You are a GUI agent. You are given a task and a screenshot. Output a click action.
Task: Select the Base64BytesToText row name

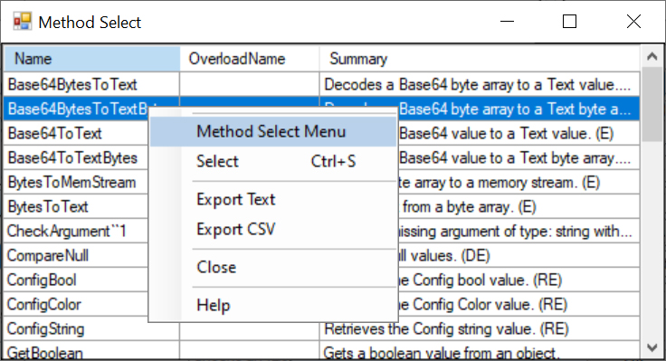pyautogui.click(x=72, y=84)
